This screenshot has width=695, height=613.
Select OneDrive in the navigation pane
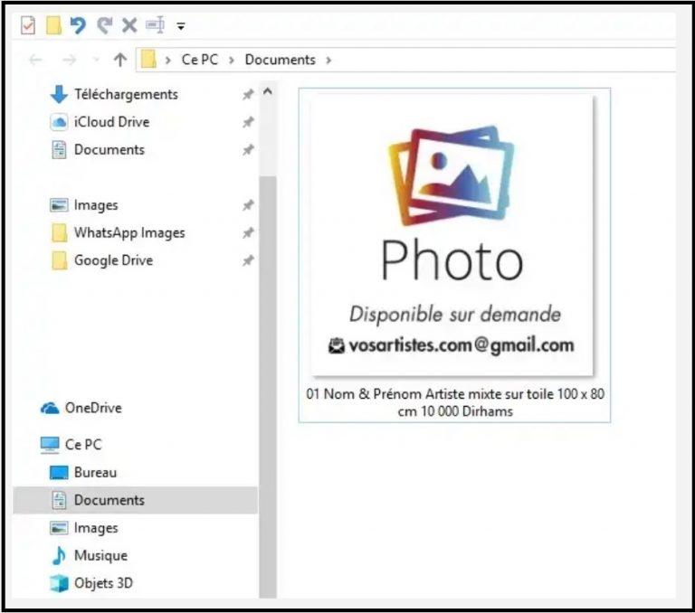pyautogui.click(x=92, y=408)
